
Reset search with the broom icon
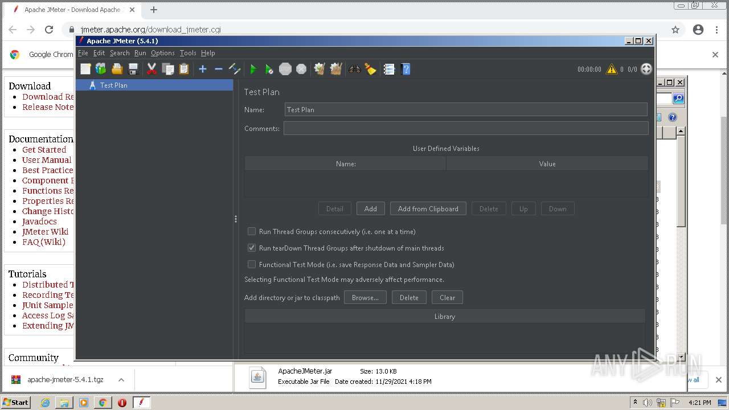click(371, 69)
